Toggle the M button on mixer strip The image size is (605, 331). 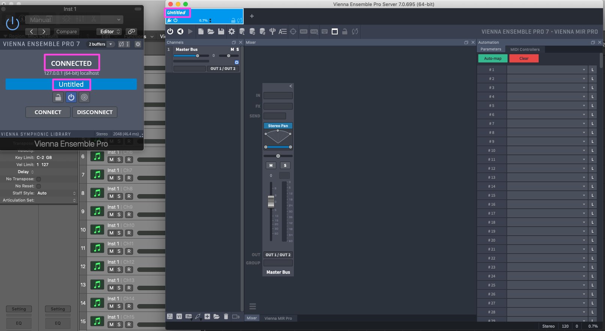(x=271, y=165)
